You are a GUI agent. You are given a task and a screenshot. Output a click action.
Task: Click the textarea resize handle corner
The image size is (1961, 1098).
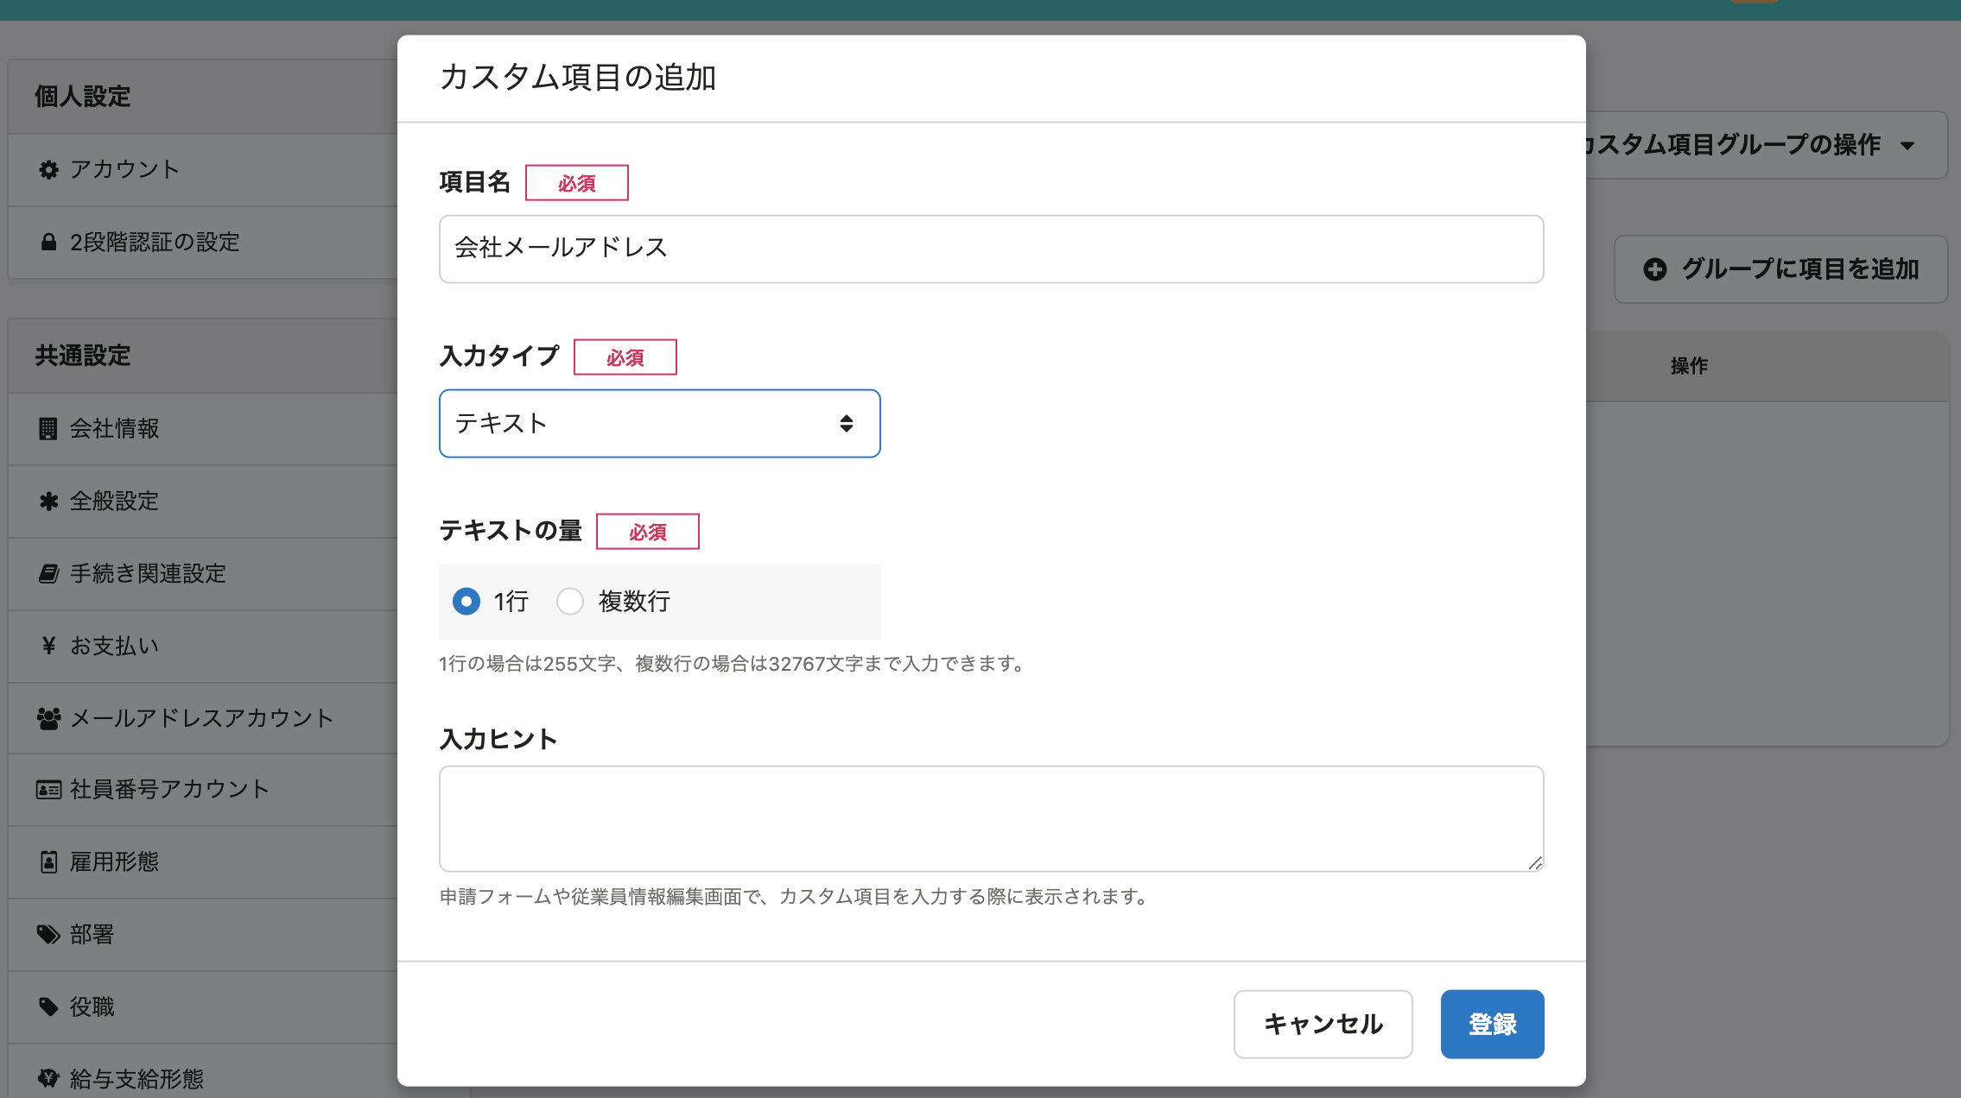pos(1535,863)
